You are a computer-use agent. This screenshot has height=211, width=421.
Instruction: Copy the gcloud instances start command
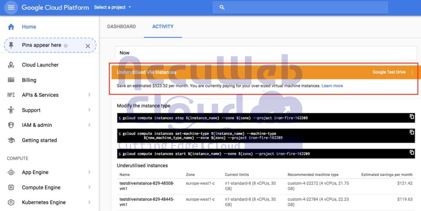pyautogui.click(x=412, y=153)
